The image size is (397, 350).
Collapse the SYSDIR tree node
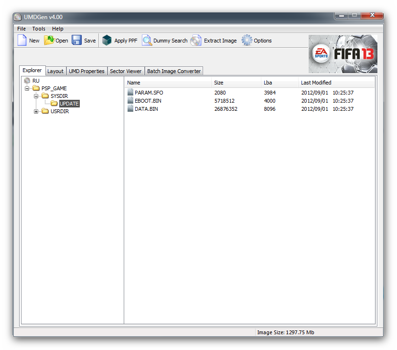36,96
